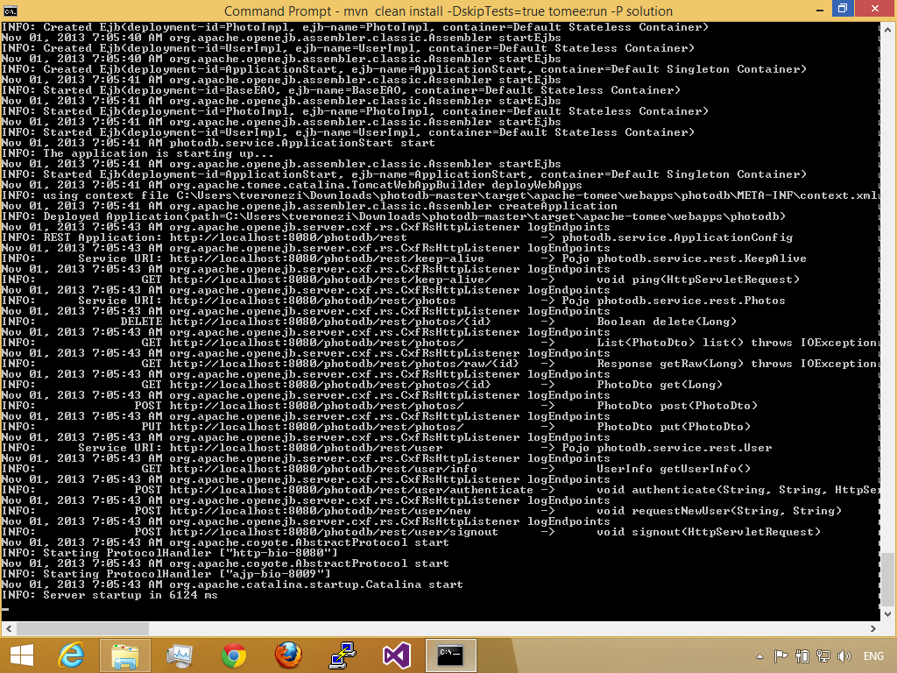Image resolution: width=897 pixels, height=673 pixels.
Task: Click 'Starting ProtocolHandler ["http-bio-8080"]' line
Action: coord(169,553)
